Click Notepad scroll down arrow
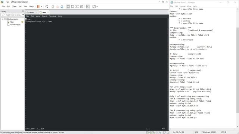This screenshot has width=239, height=134. [x=238, y=127]
